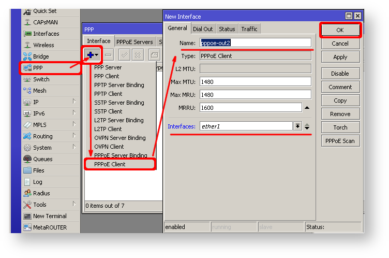Launch New Terminal from sidebar

[x=49, y=216]
